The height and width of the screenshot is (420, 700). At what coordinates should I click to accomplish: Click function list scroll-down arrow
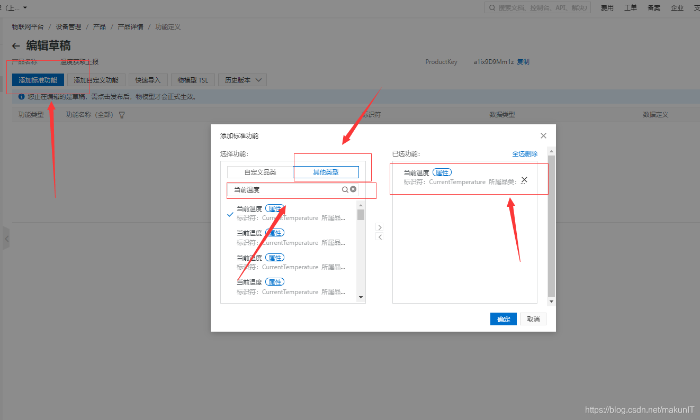tap(361, 297)
